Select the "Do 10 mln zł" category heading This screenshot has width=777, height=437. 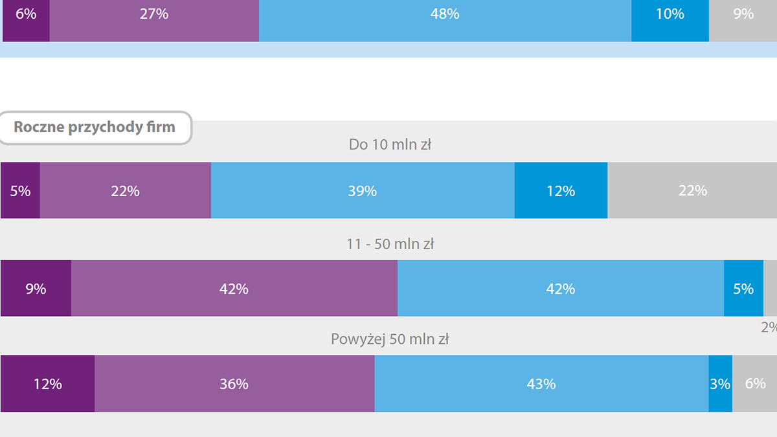coord(390,145)
